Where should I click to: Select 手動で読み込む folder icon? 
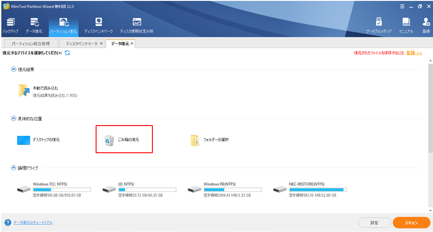click(24, 90)
